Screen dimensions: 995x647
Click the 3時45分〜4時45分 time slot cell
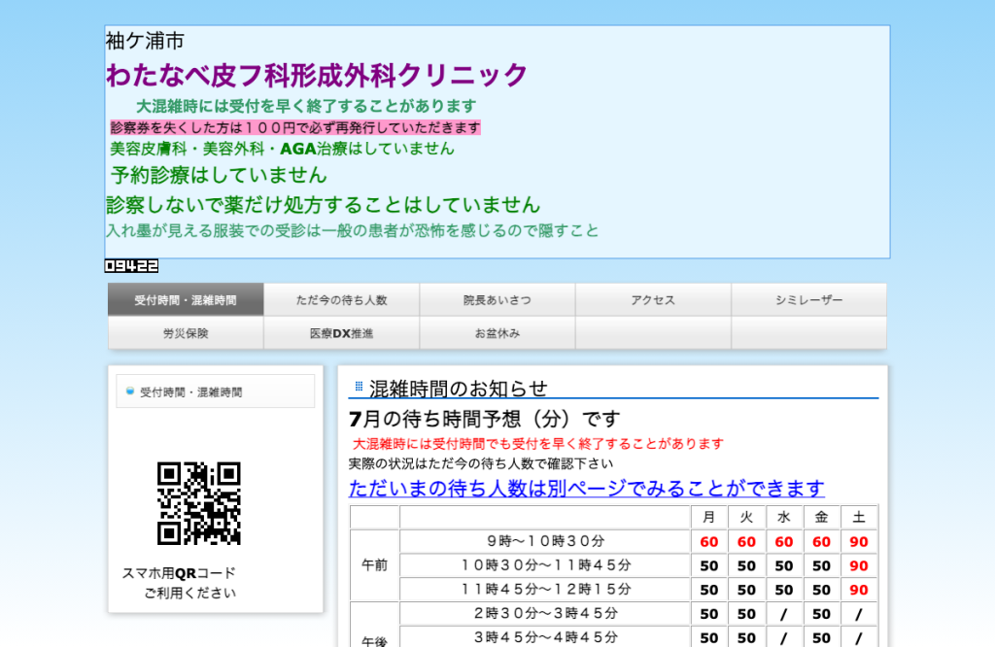click(545, 637)
